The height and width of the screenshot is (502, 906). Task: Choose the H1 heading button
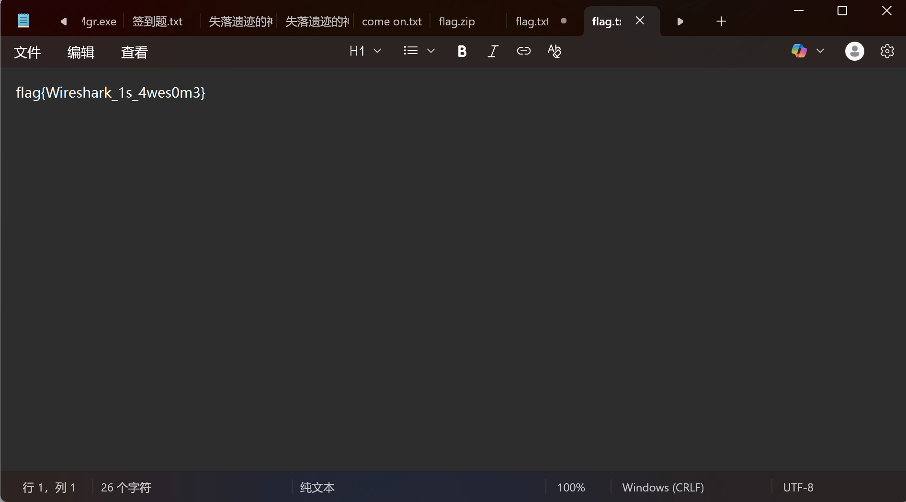click(357, 51)
